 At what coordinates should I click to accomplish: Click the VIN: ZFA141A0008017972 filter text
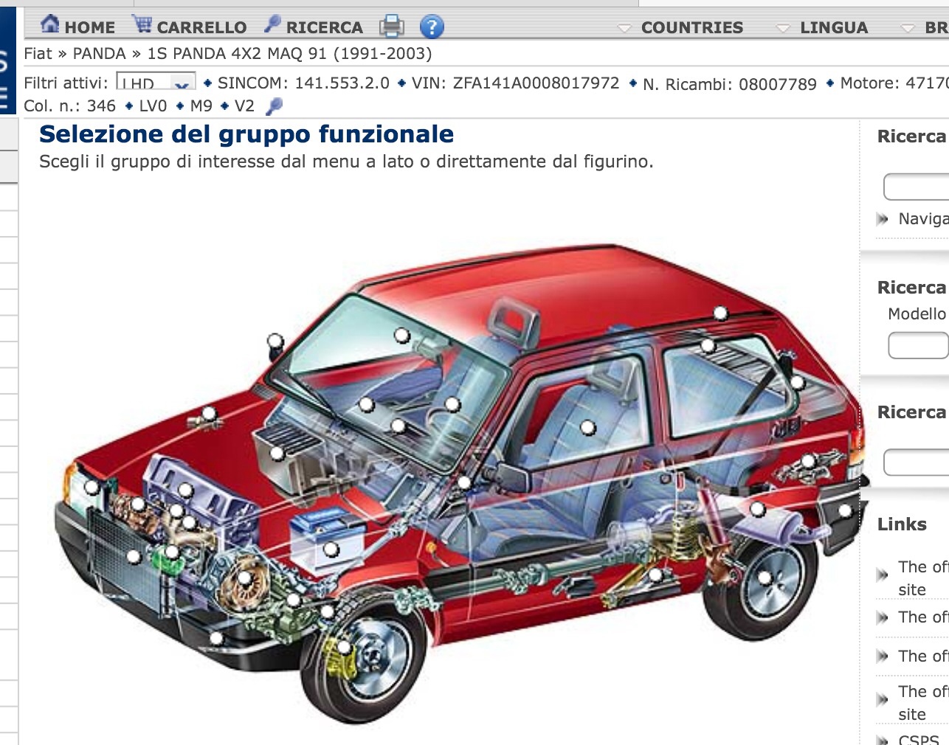click(516, 83)
